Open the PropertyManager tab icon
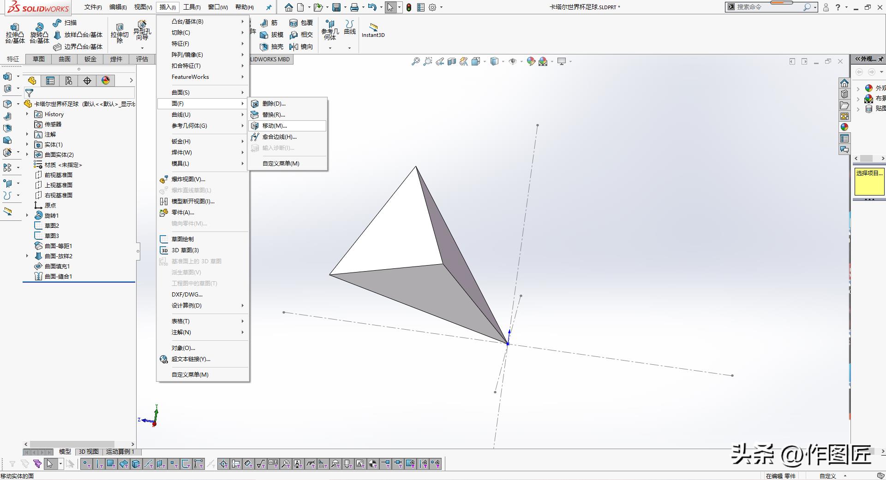The image size is (886, 480). (x=50, y=81)
